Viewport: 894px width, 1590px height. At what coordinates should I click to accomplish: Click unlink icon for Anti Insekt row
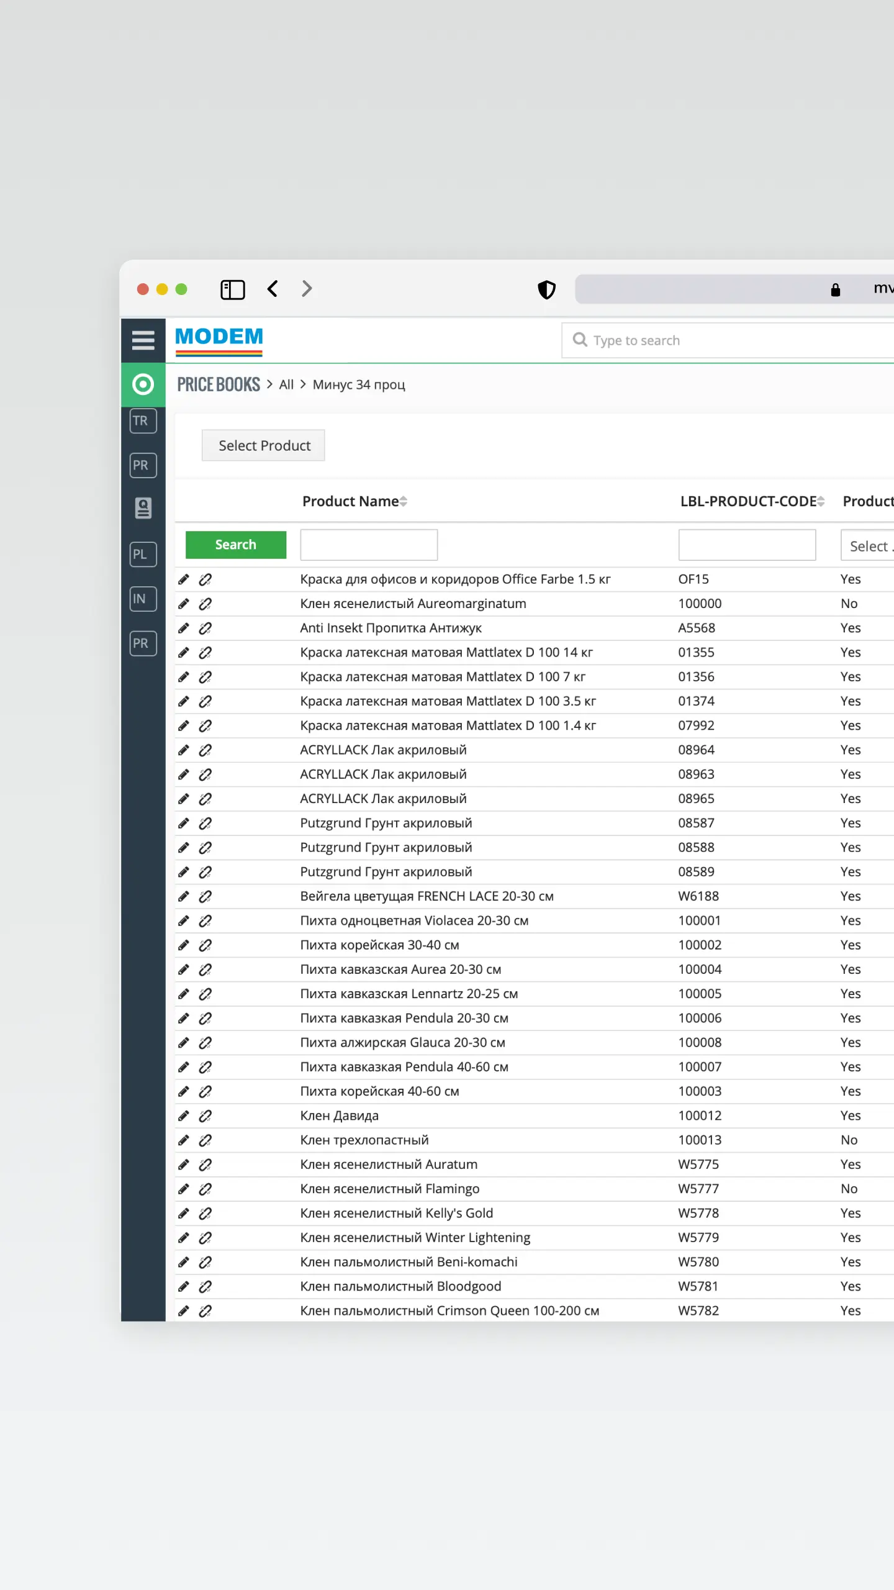coord(205,628)
